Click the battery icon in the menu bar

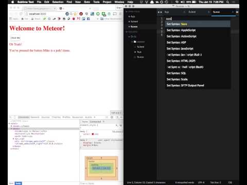pyautogui.click(x=194, y=2)
